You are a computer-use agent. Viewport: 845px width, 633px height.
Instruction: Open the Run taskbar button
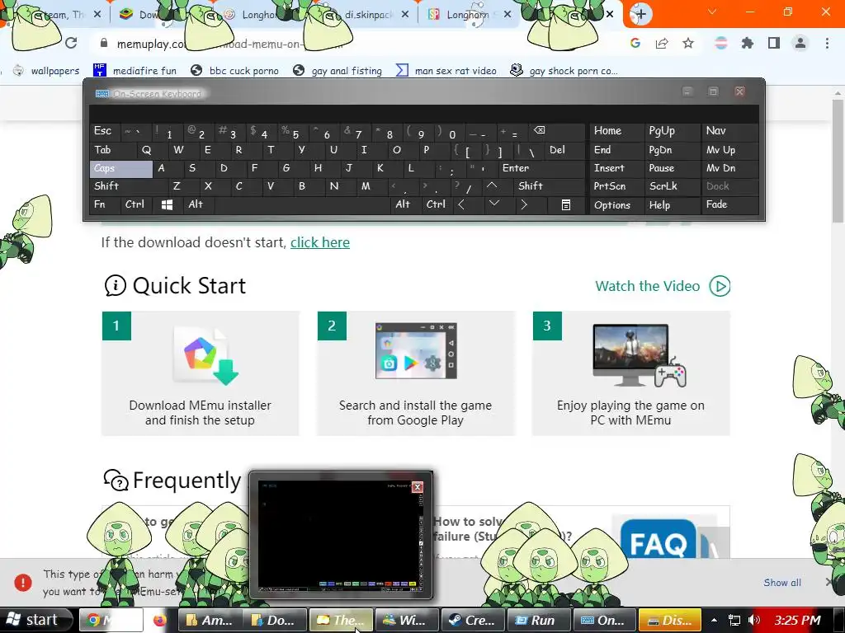(538, 620)
